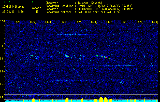
Task: Select the 2el-HB9CV Vertical antenna text
Action: coord(99,12)
